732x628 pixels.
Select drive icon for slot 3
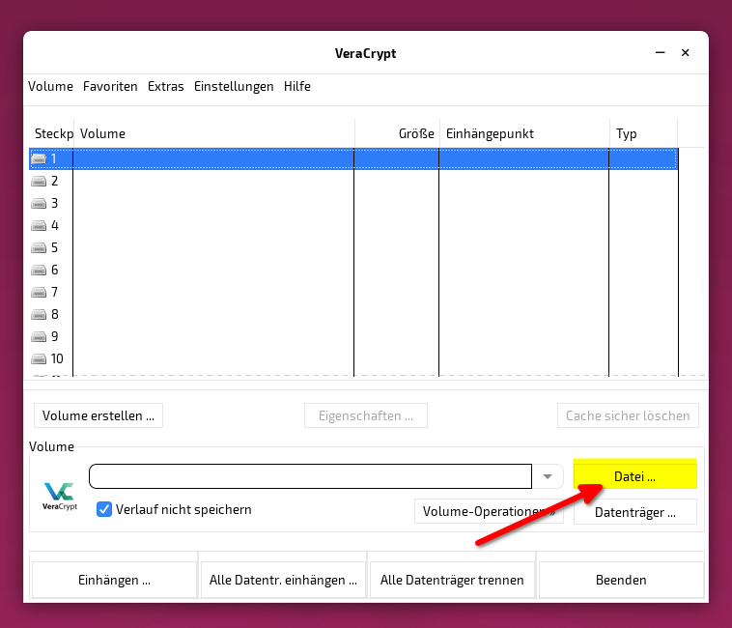coord(39,204)
